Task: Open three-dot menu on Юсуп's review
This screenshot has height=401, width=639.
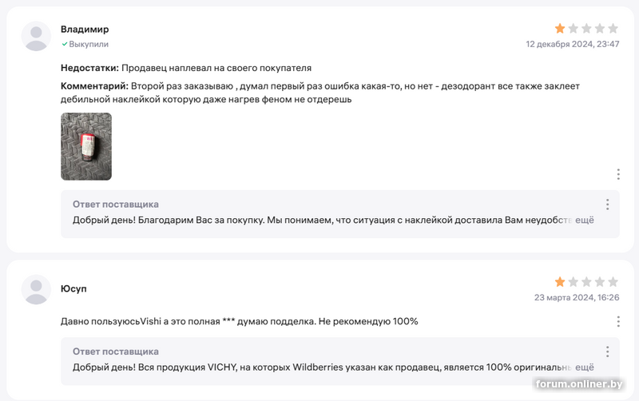Action: [x=618, y=322]
